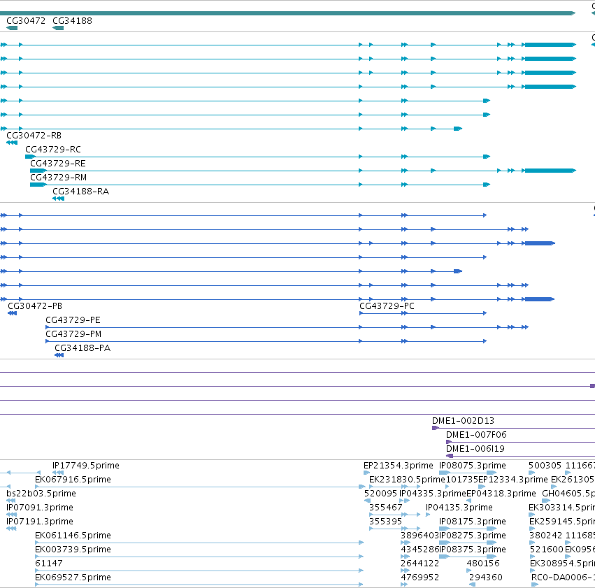Select the IP07191.3prime EST label
595x588 pixels.
tap(40, 522)
